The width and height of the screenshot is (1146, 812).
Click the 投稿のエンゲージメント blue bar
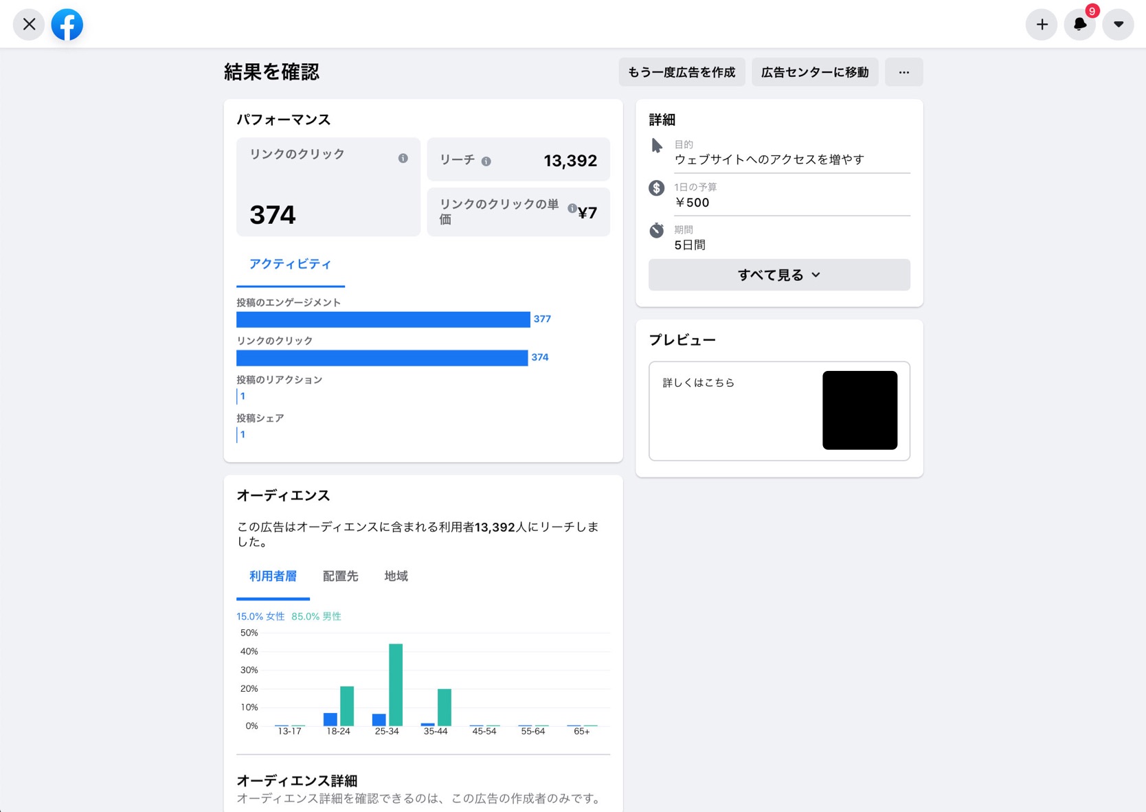(383, 319)
